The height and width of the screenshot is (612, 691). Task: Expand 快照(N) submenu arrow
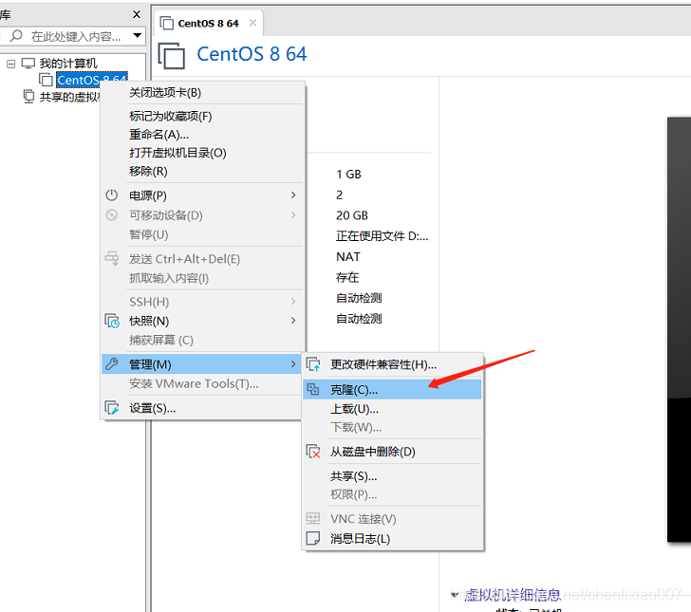[x=293, y=321]
